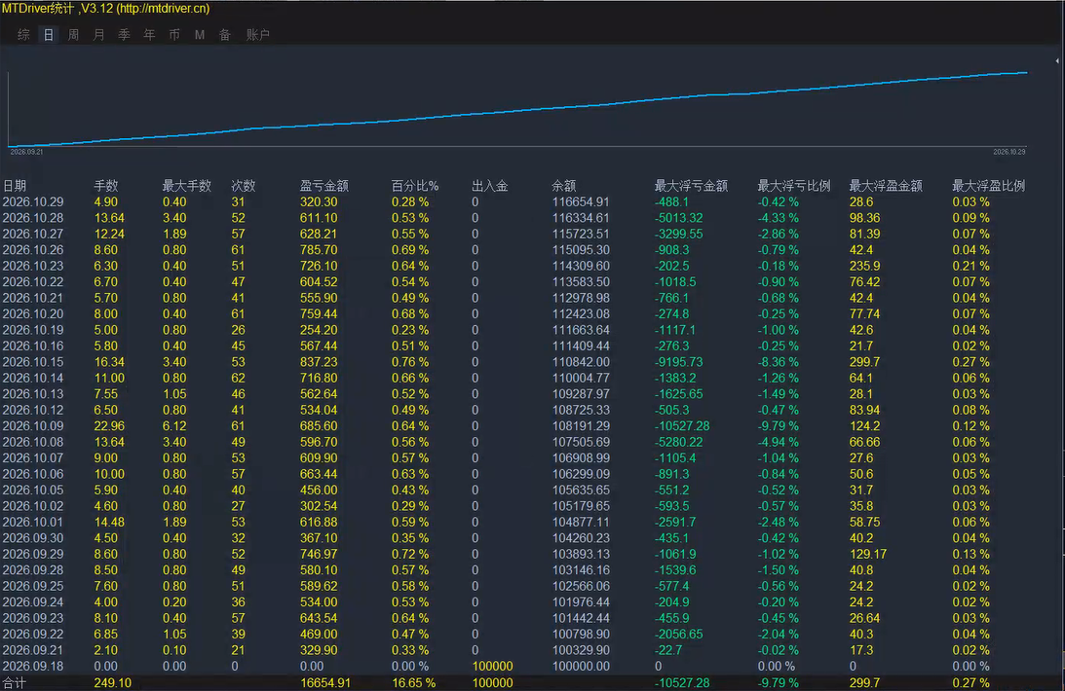This screenshot has height=691, width=1065.
Task: Switch to the 备 tab
Action: 225,35
